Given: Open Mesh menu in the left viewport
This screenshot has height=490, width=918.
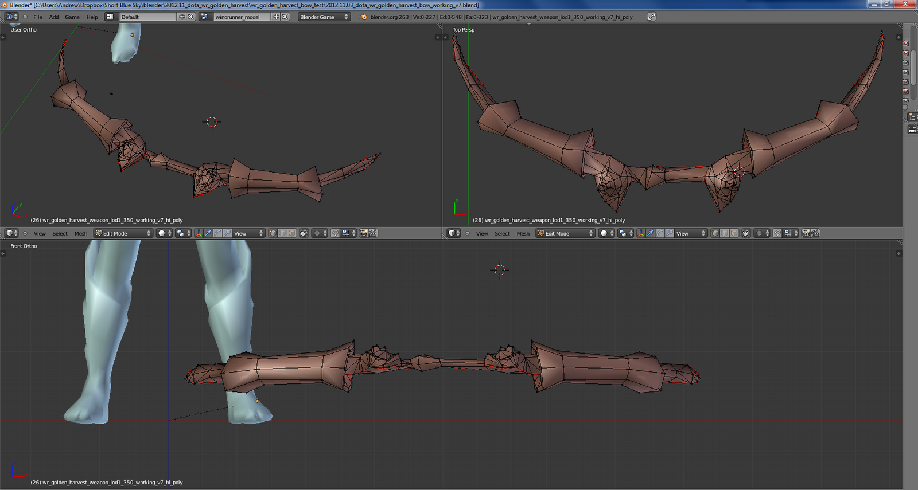Looking at the screenshot, I should pos(81,233).
